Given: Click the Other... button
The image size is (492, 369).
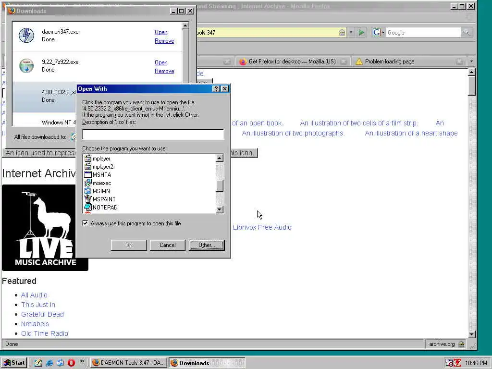Looking at the screenshot, I should coord(207,245).
